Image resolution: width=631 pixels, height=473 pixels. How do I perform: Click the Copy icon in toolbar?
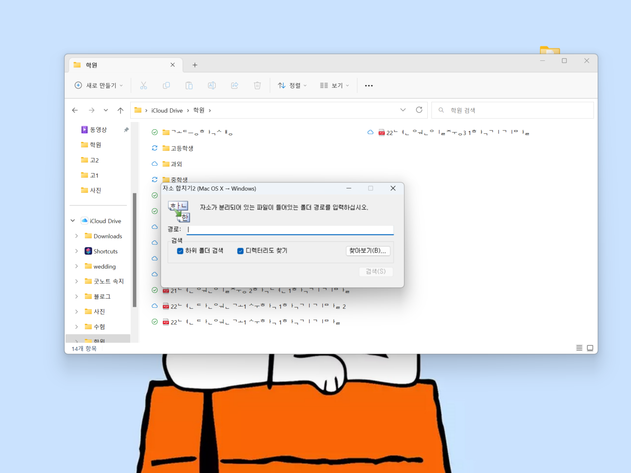pyautogui.click(x=166, y=86)
